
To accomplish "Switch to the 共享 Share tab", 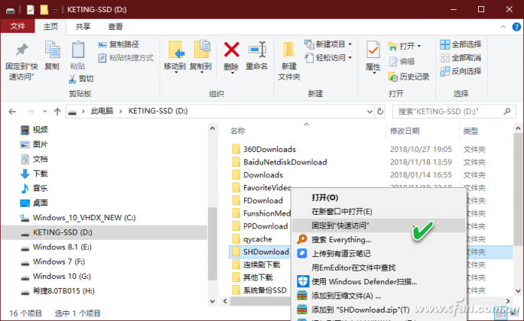I will click(83, 27).
